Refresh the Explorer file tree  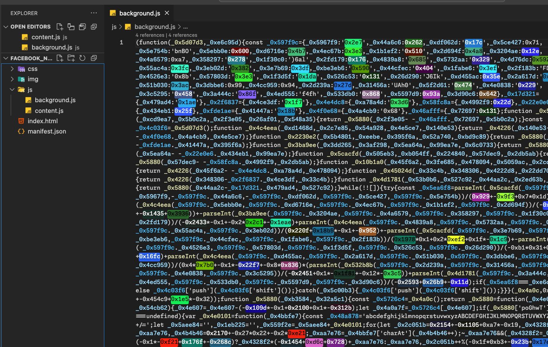(82, 58)
